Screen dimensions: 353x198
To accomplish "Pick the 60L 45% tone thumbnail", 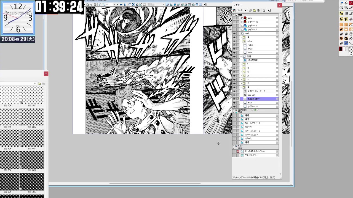I will point(32,138).
